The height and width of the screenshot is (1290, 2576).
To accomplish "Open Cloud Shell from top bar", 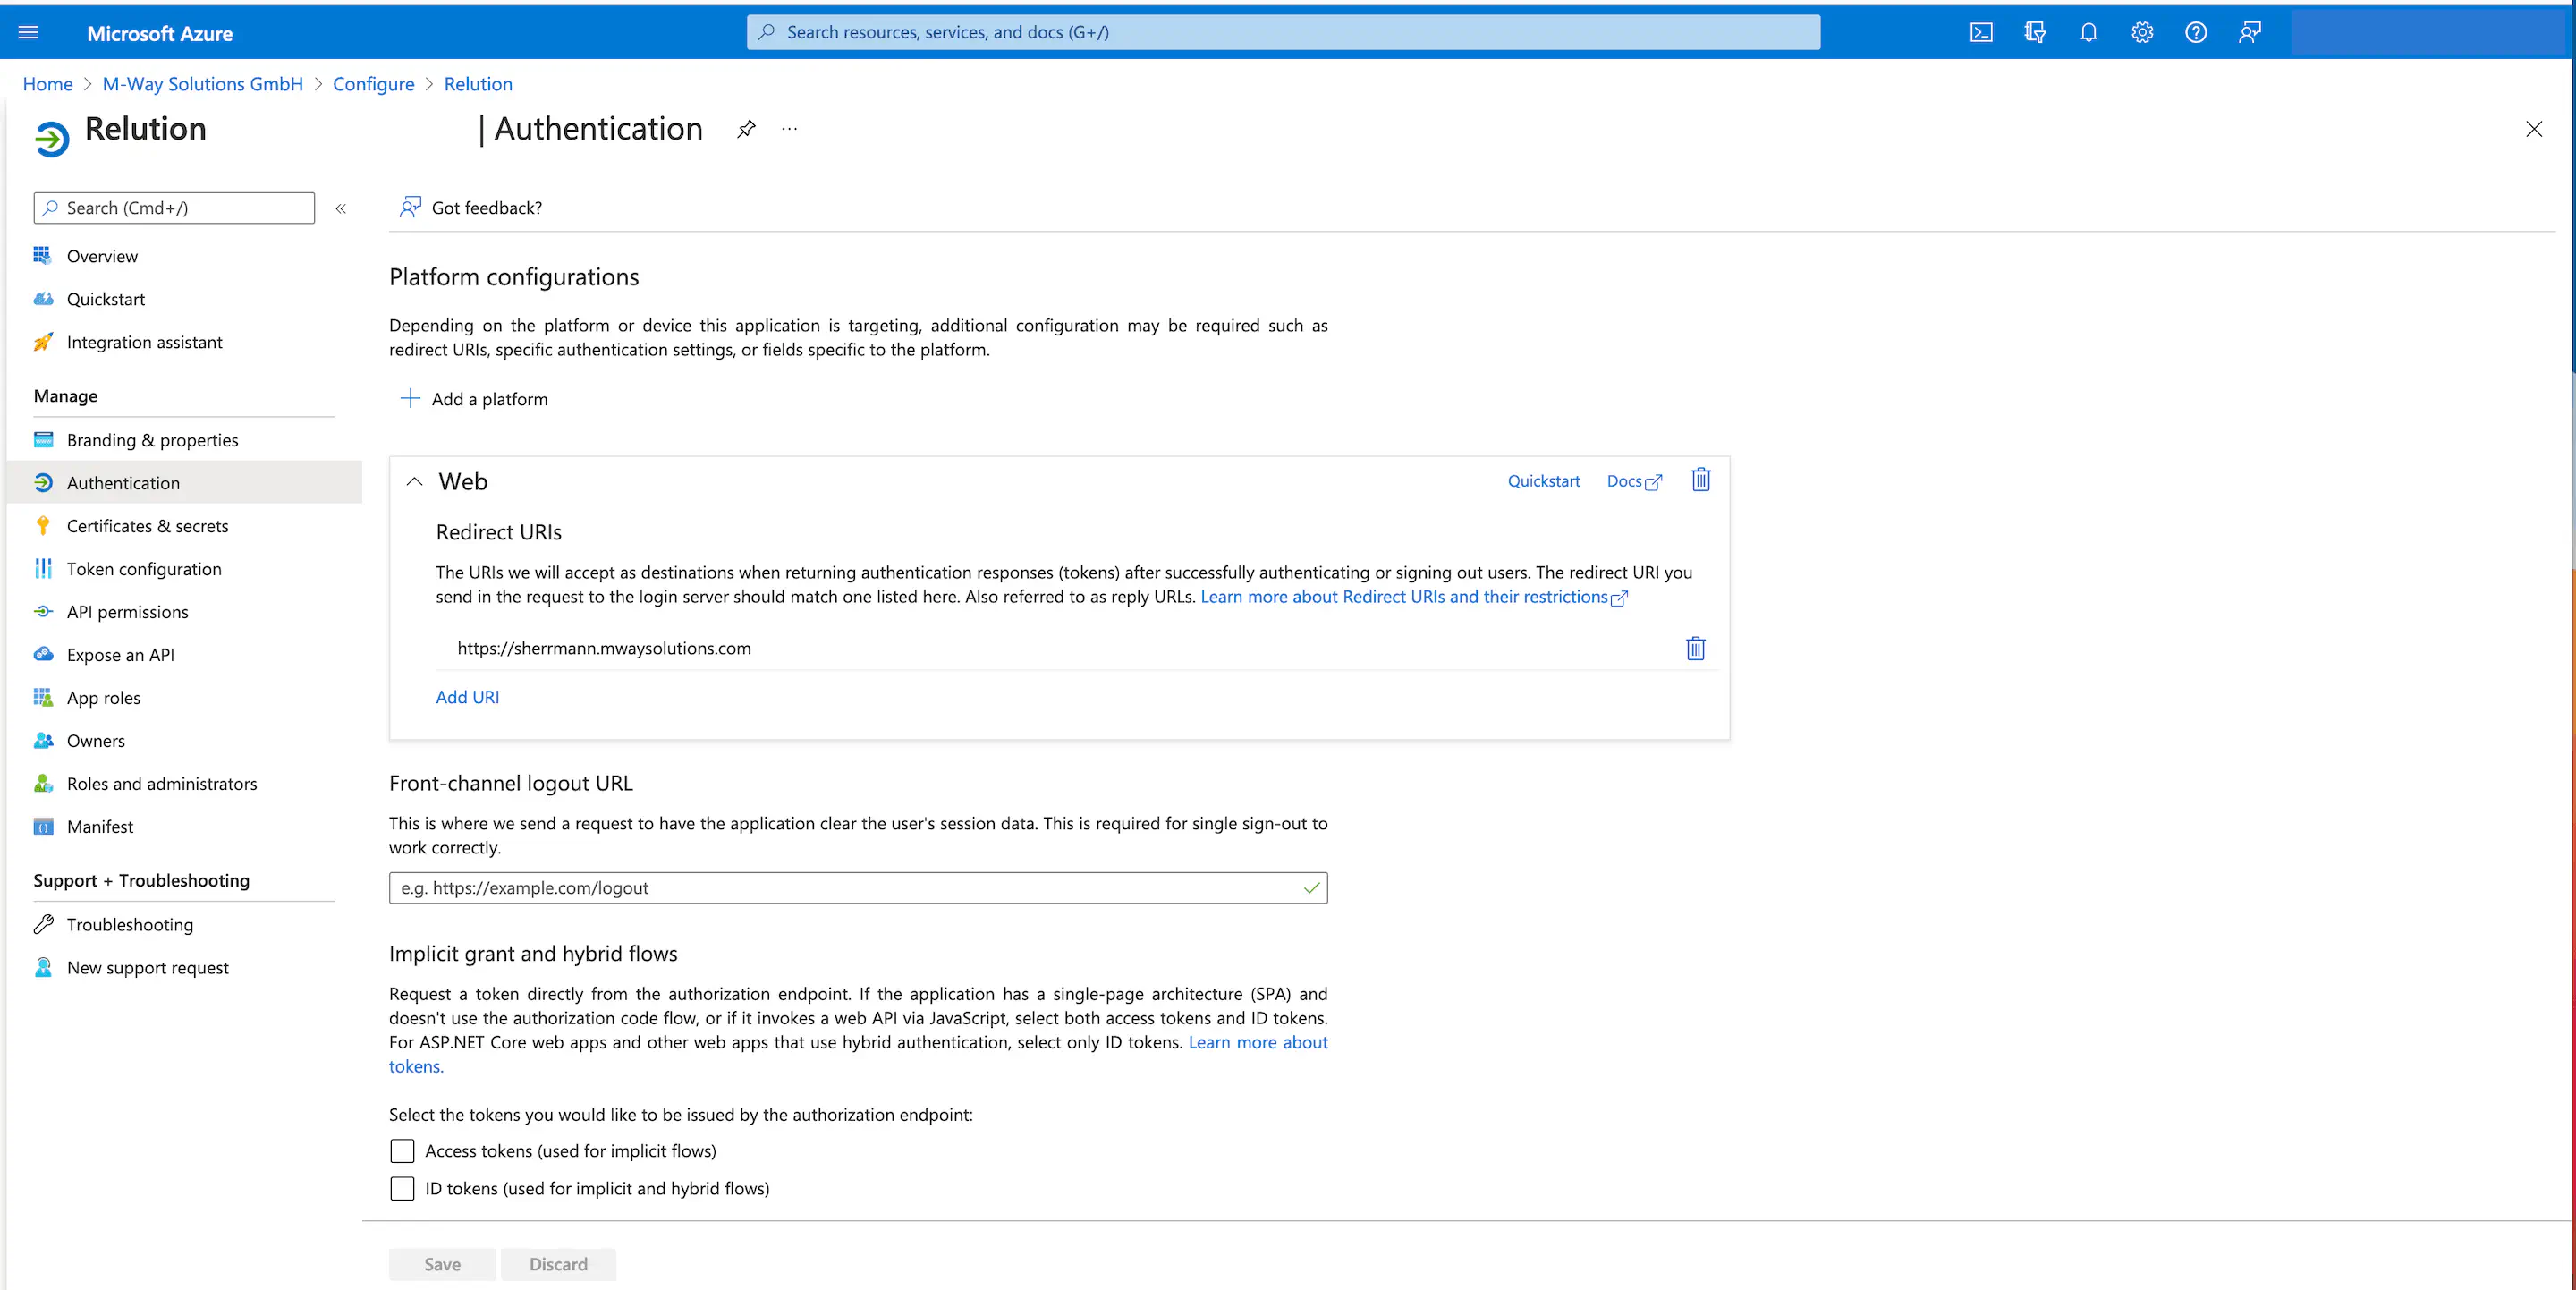I will click(1981, 32).
